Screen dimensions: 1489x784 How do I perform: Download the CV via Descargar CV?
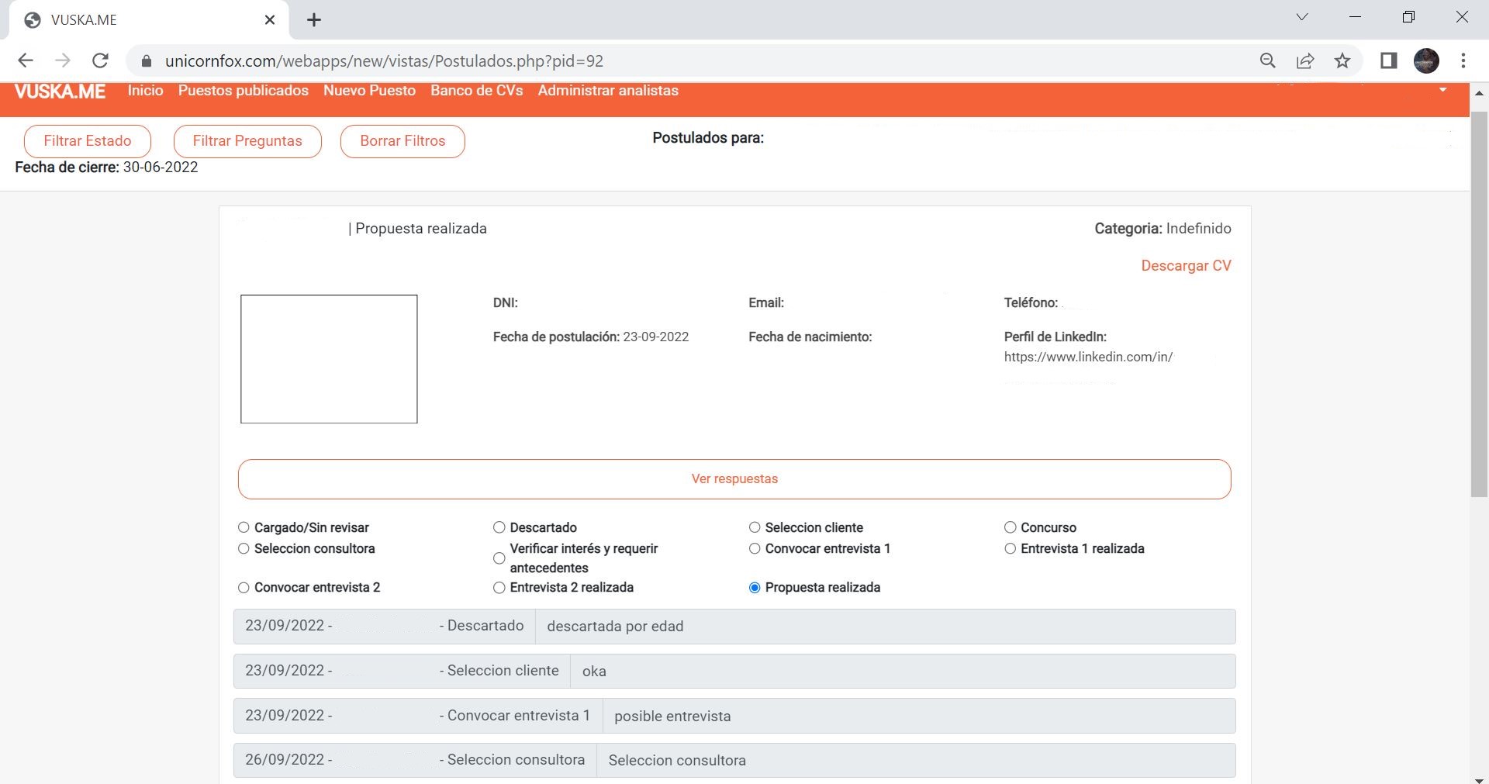coord(1185,266)
